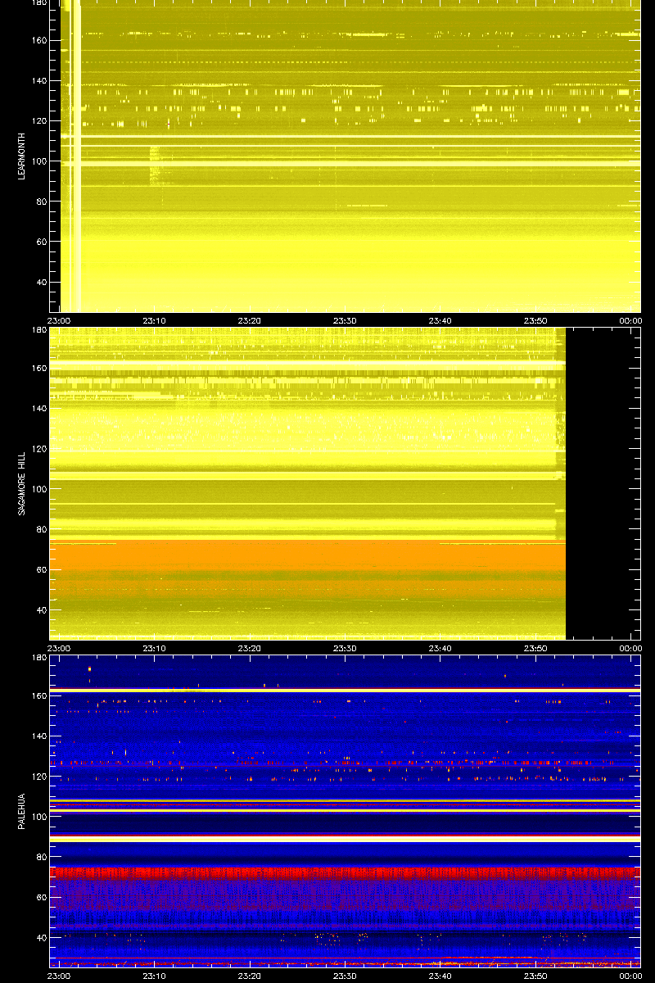Pick the 180 tick on Sagamore Hill axis
Viewport: 655px width, 983px height.
(40, 330)
